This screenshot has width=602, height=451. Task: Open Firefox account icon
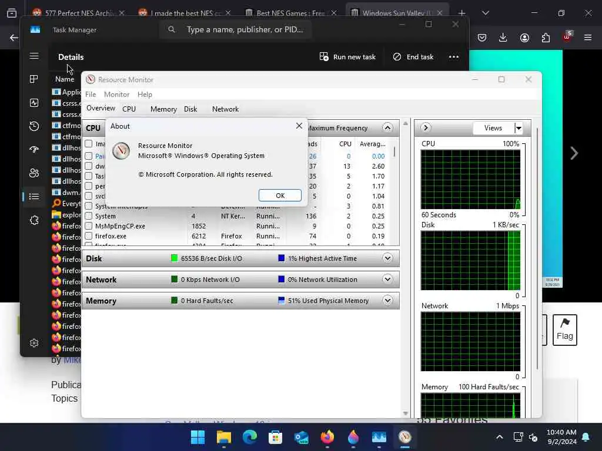pos(524,38)
